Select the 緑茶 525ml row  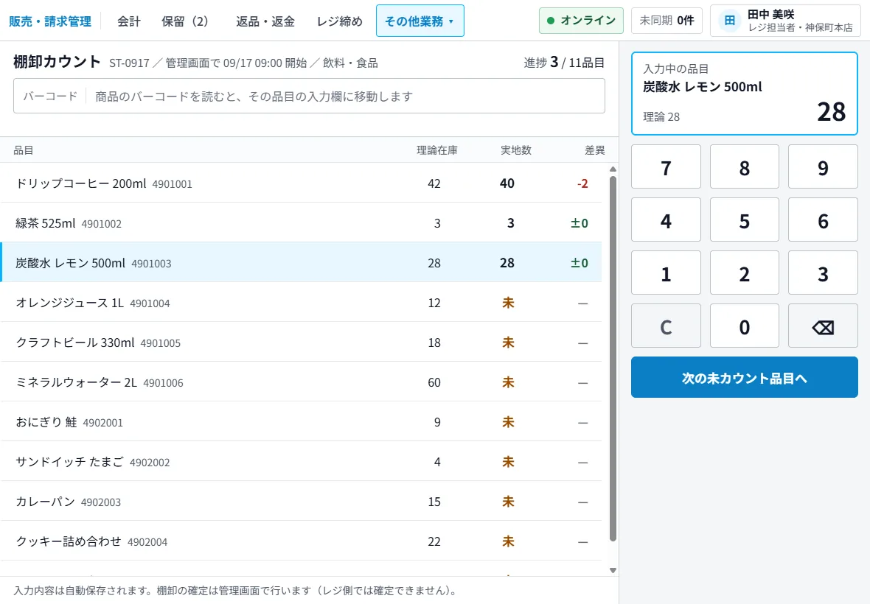click(x=302, y=222)
